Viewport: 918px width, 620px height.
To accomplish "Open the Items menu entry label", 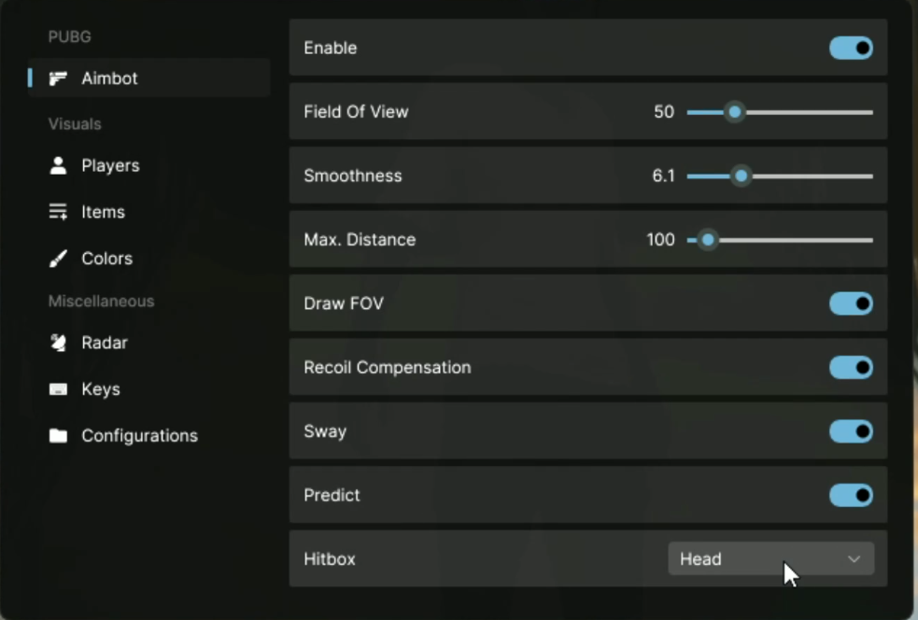I will 103,212.
